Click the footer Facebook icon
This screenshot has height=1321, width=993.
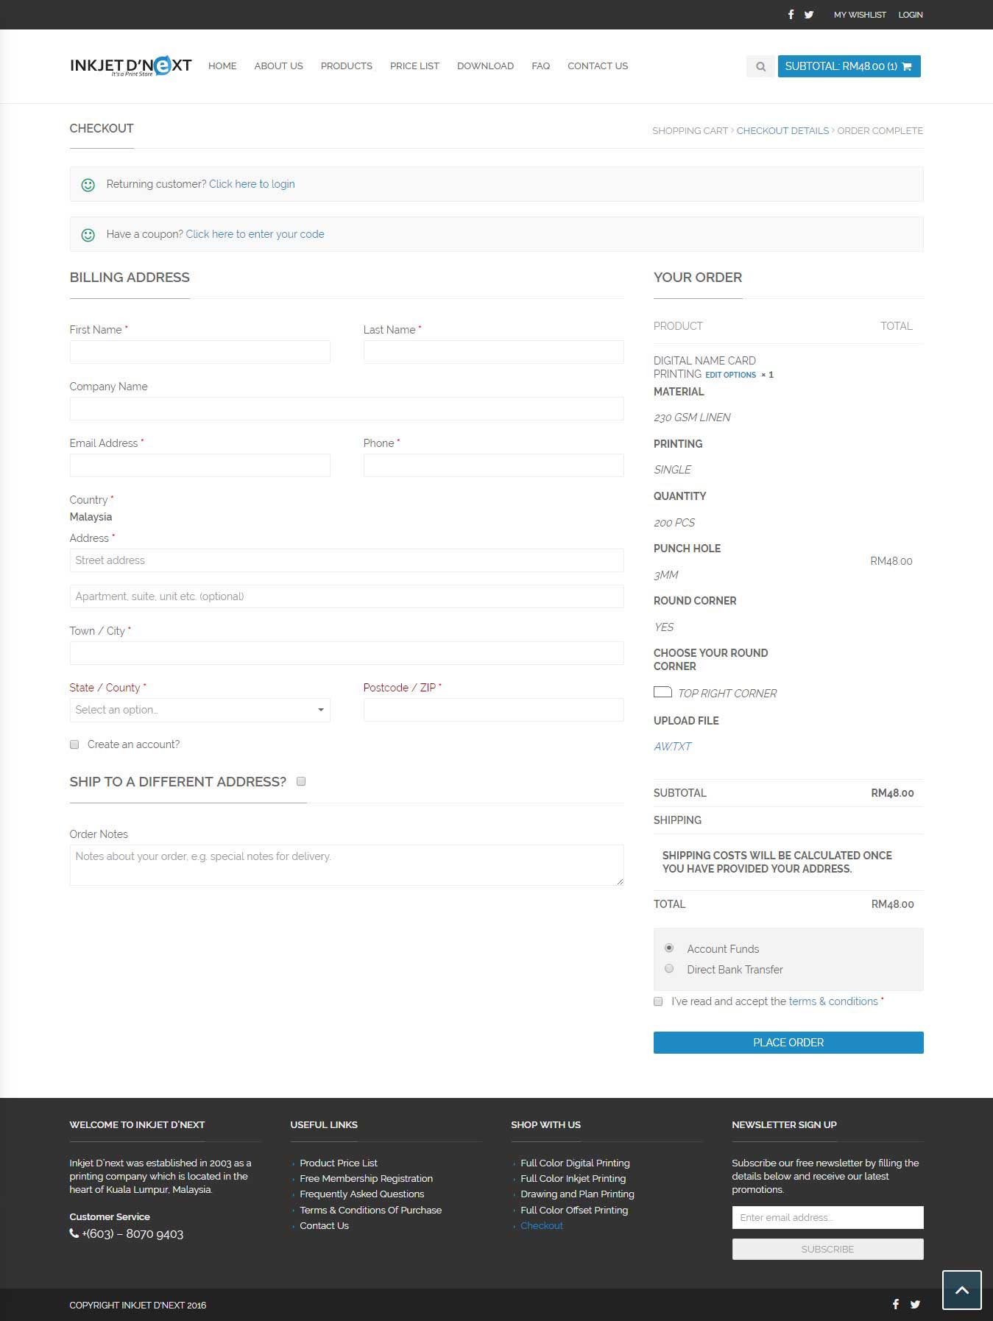tap(895, 1304)
